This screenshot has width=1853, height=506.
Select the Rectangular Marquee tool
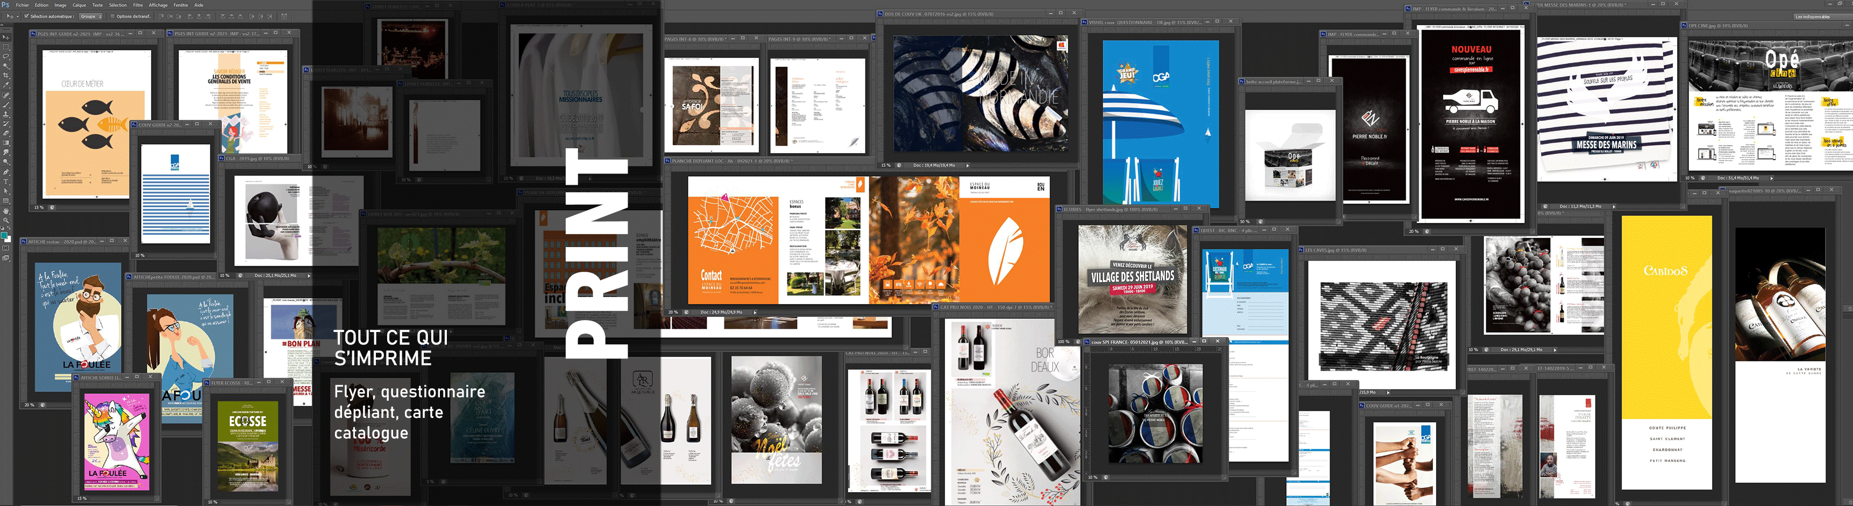(6, 46)
